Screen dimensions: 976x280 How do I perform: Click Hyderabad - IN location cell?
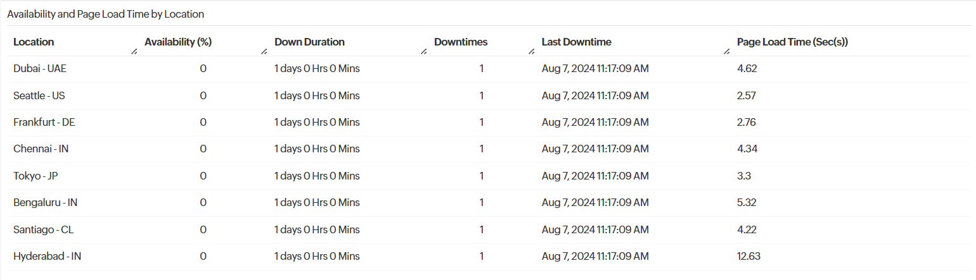48,256
